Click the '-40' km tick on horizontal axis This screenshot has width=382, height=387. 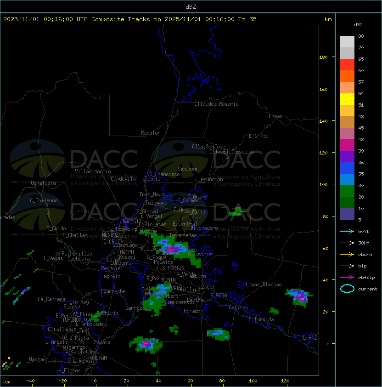[30, 381]
